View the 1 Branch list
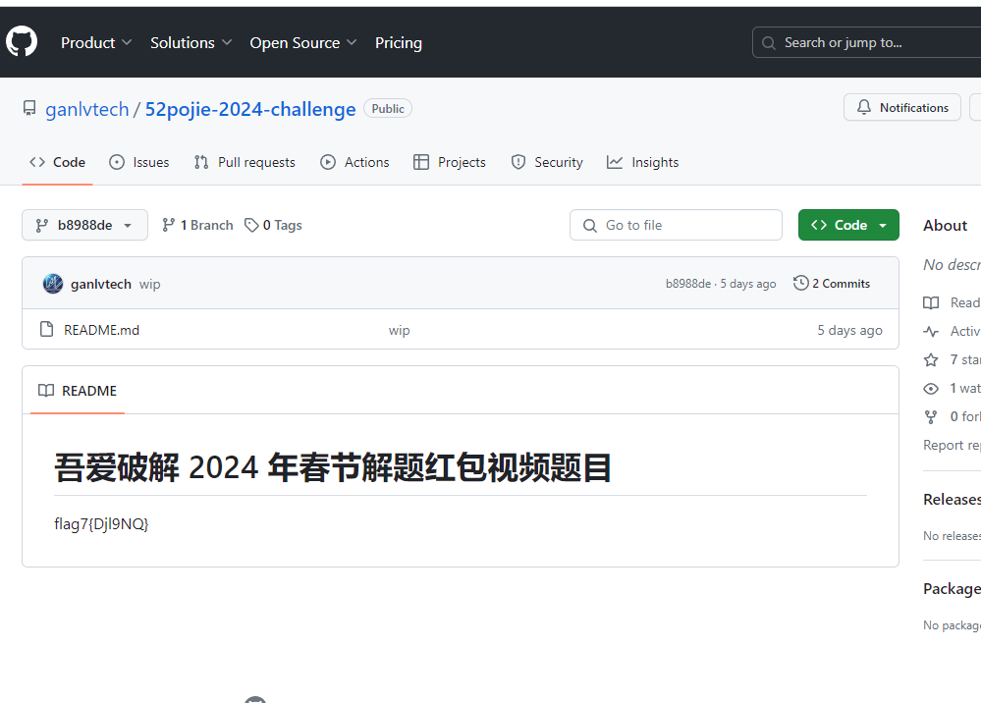This screenshot has height=703, width=981. click(x=197, y=225)
